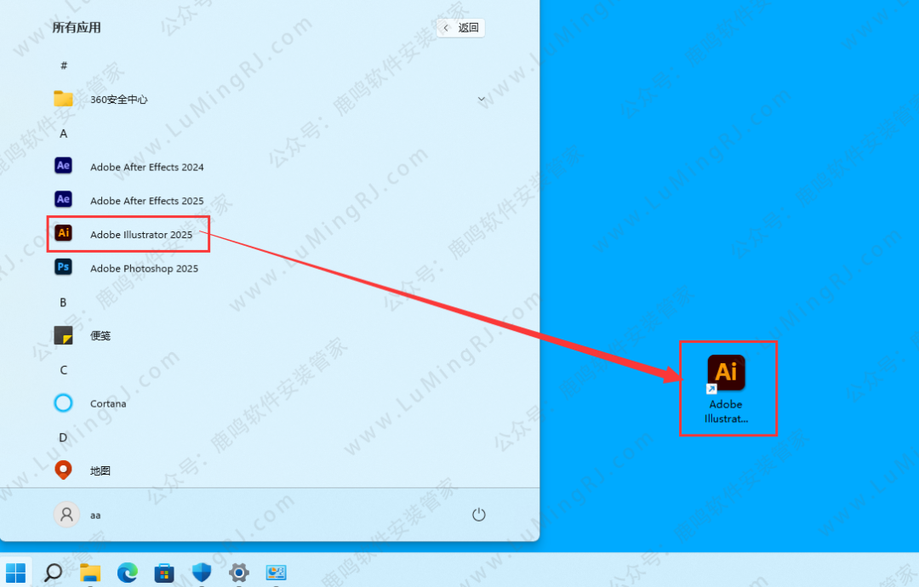This screenshot has height=587, width=919.
Task: Select the # section header
Action: tap(63, 66)
